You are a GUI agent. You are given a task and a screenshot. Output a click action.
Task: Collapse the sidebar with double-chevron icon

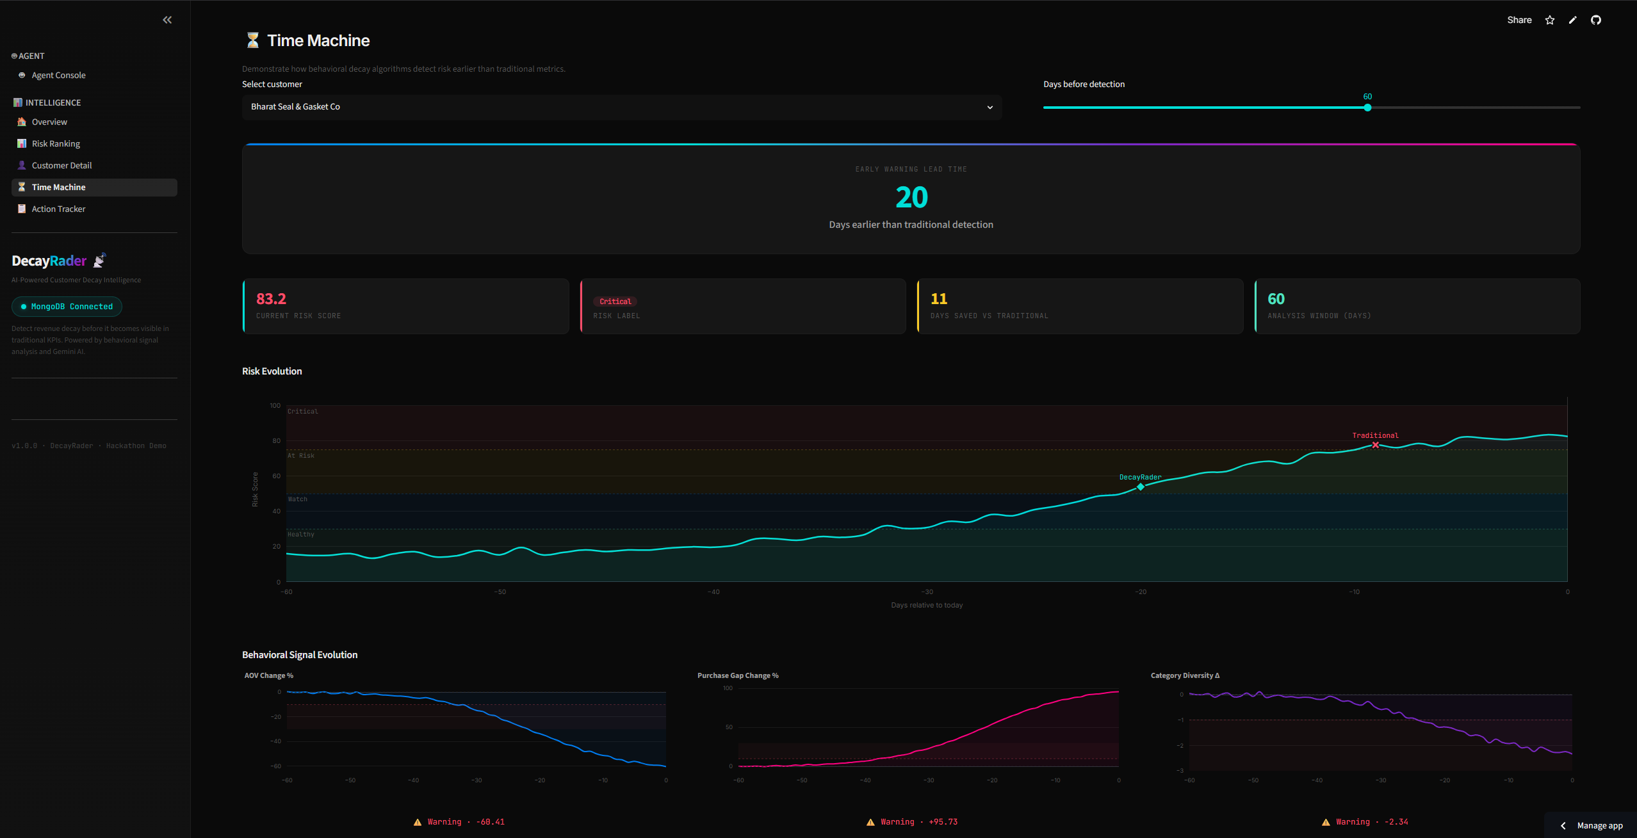click(167, 20)
